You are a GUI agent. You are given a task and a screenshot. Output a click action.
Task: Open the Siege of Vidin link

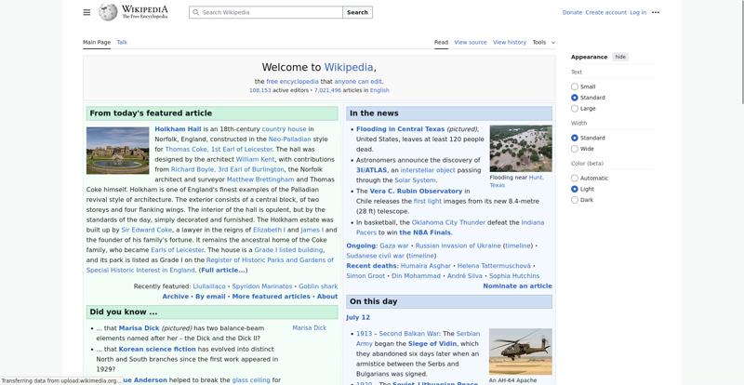(x=432, y=344)
